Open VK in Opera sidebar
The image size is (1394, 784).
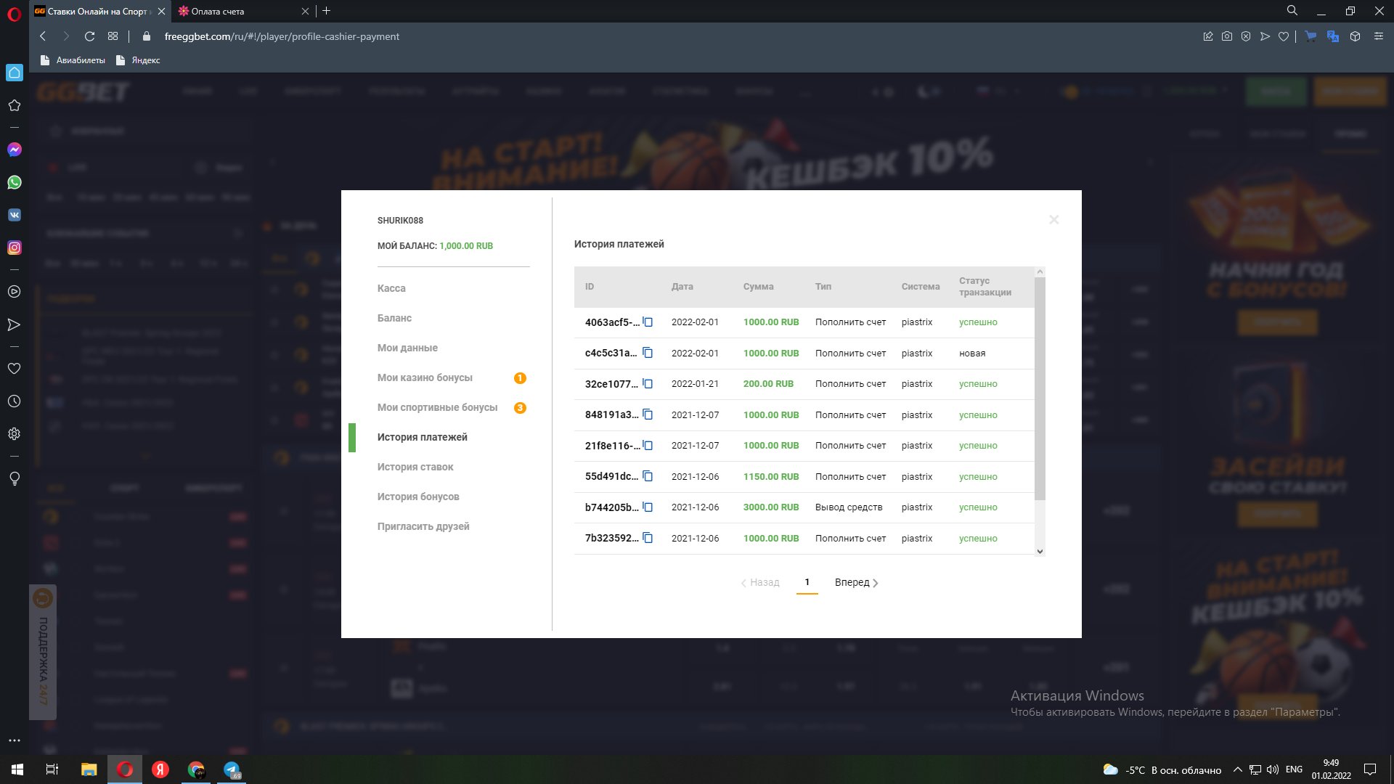[x=14, y=215]
